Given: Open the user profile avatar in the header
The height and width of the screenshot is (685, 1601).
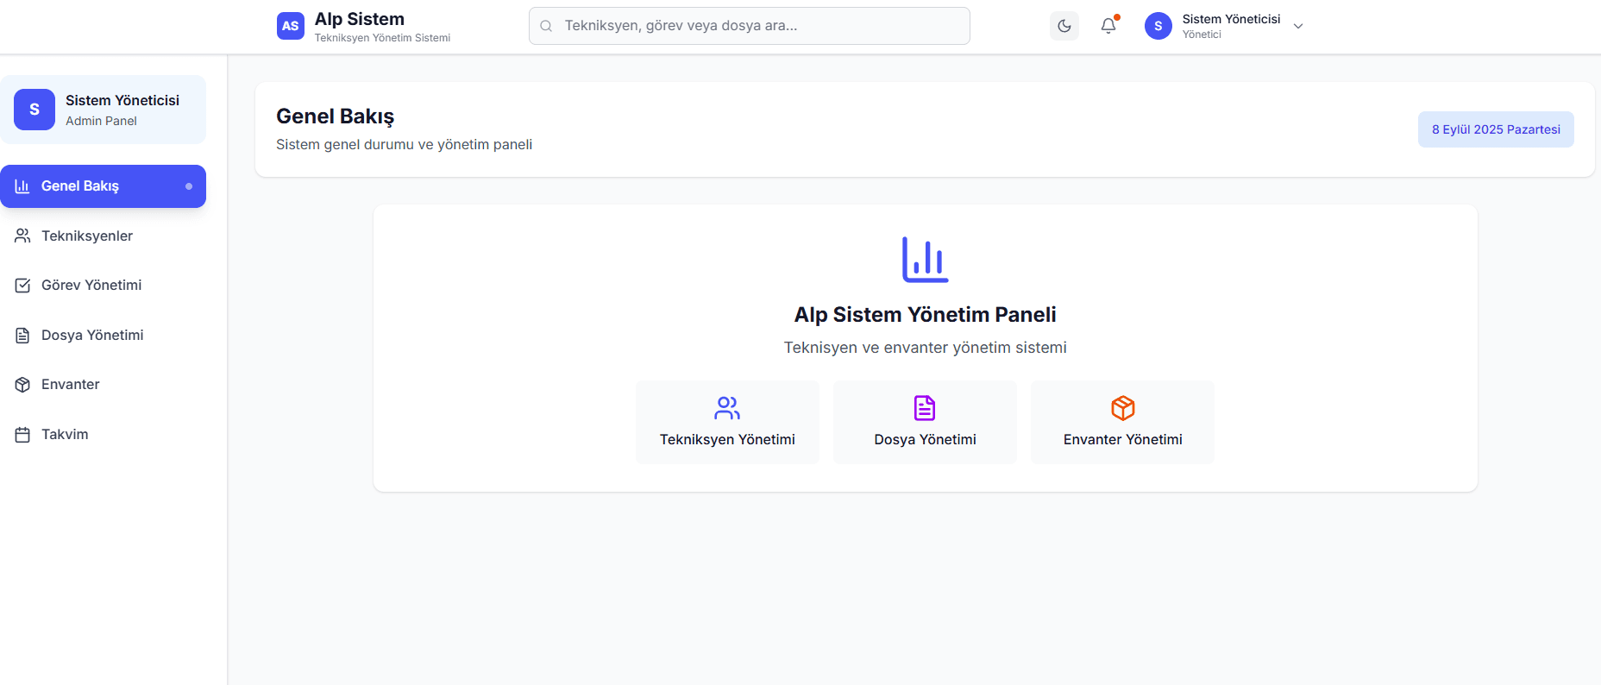Looking at the screenshot, I should pos(1158,26).
